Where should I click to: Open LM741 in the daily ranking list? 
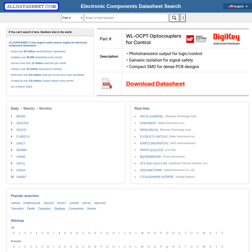click(x=21, y=163)
